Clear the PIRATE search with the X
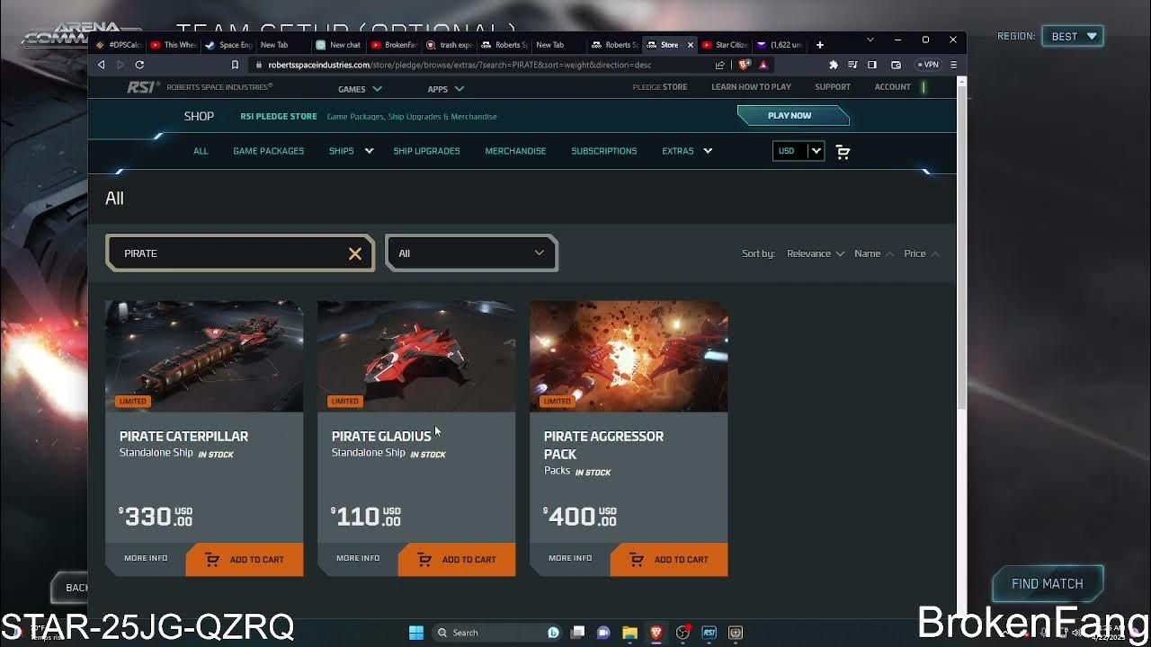Image resolution: width=1151 pixels, height=647 pixels. (355, 253)
